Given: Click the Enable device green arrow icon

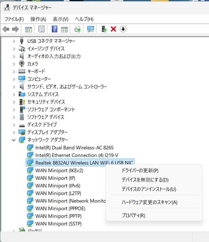Looking at the screenshot, I should [x=104, y=29].
